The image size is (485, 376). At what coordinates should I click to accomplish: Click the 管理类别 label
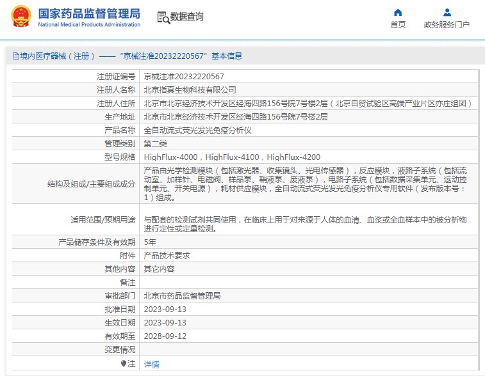coord(120,143)
